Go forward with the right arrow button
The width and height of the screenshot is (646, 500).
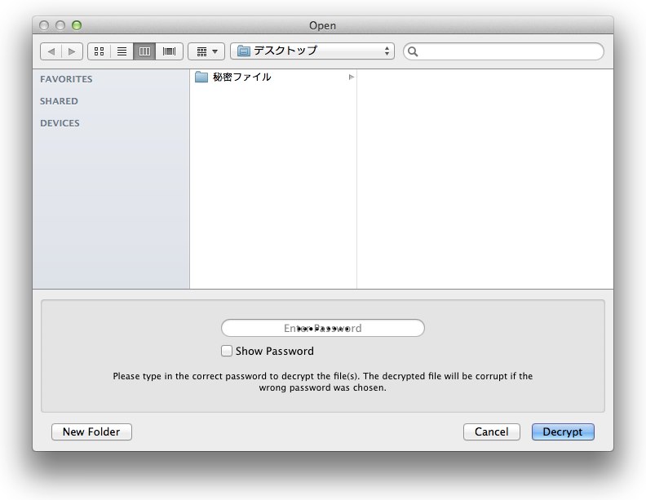click(72, 51)
